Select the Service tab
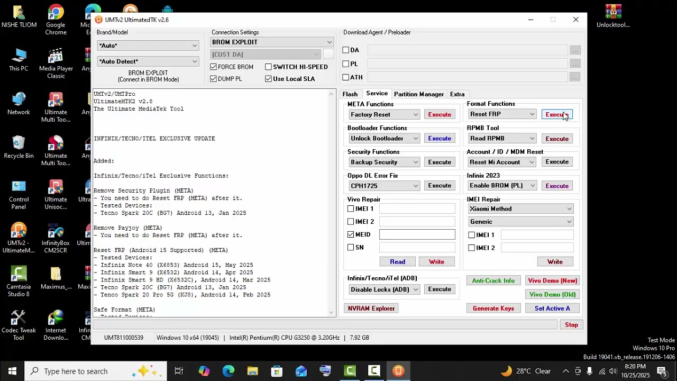 point(377,94)
